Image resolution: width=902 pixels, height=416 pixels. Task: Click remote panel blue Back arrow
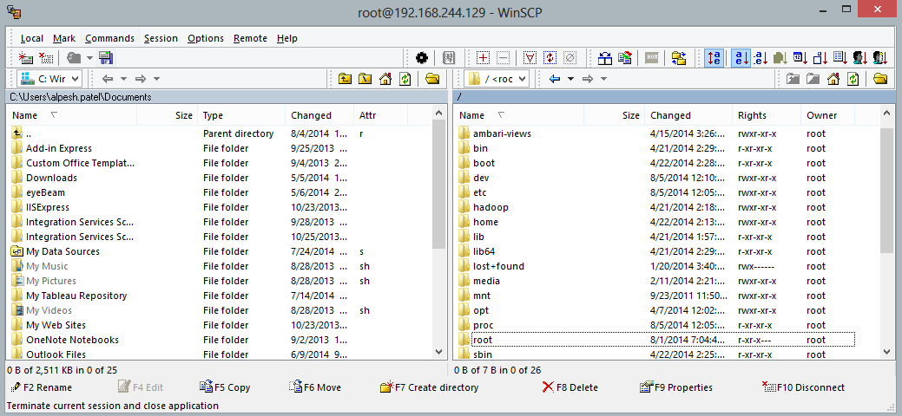(x=555, y=79)
